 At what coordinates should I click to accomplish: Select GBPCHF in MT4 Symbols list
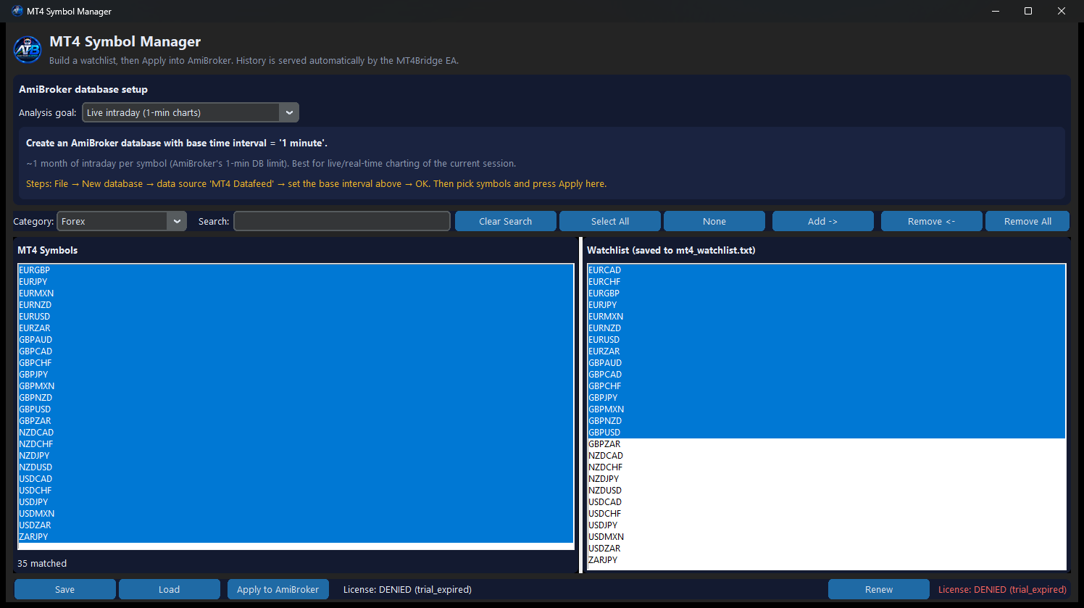tap(296, 363)
